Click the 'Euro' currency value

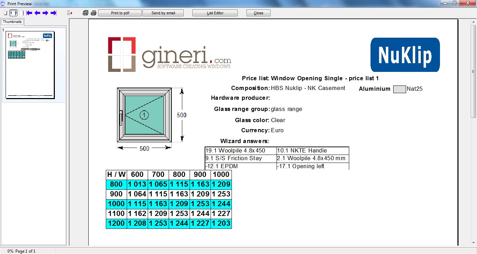(x=277, y=130)
